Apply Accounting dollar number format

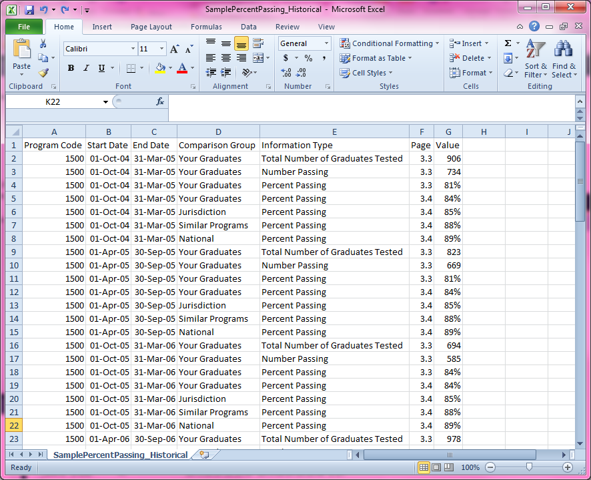(x=285, y=57)
